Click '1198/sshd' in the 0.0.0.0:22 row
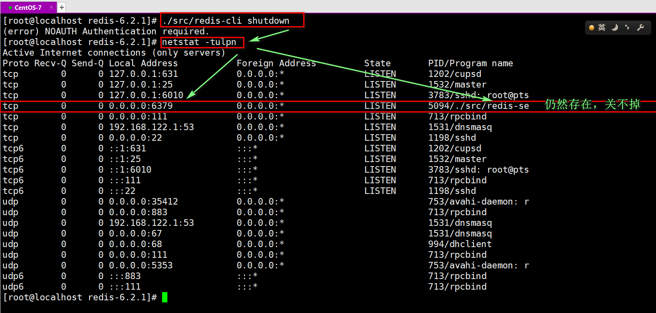This screenshot has height=313, width=656. 452,137
